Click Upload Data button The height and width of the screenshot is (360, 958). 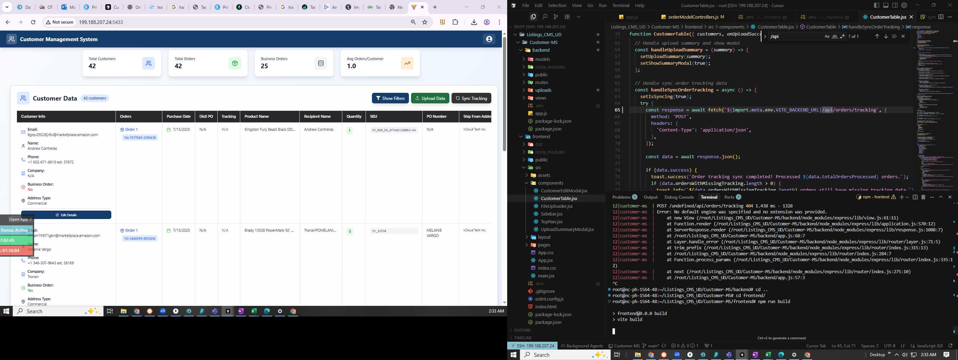pyautogui.click(x=430, y=98)
